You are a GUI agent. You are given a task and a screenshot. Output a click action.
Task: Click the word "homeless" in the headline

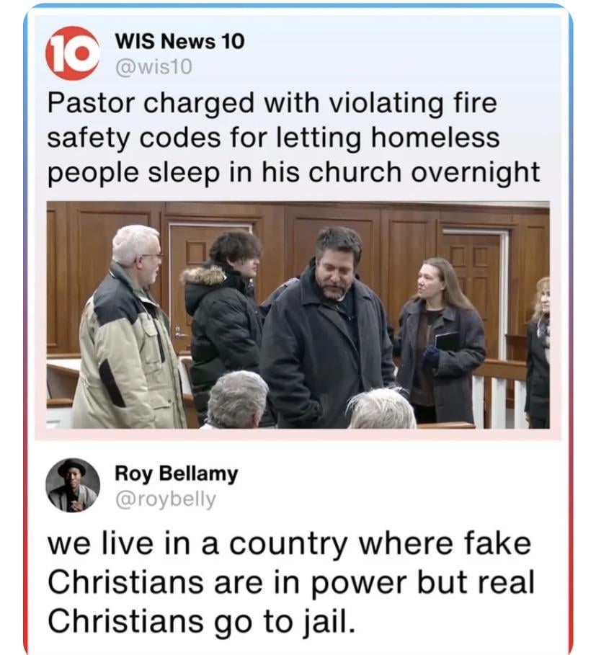(x=435, y=138)
